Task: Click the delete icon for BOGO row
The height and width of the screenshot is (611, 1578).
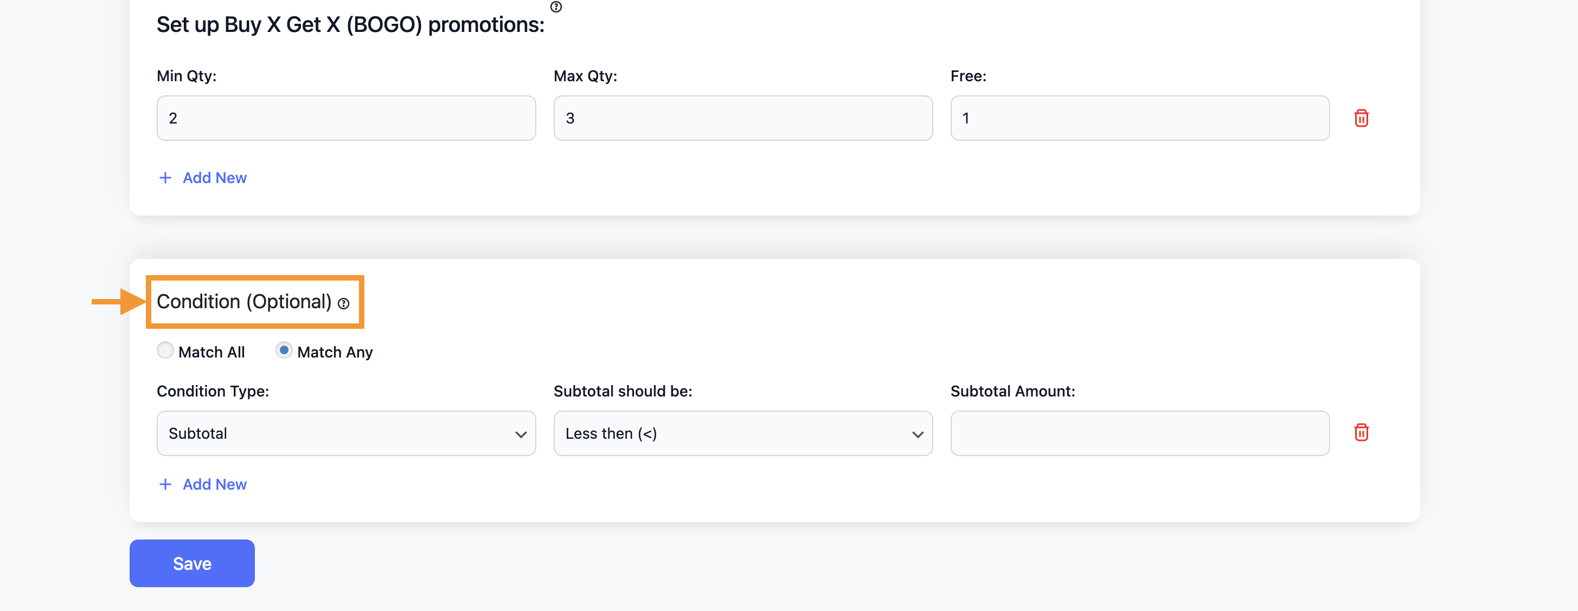Action: point(1362,118)
